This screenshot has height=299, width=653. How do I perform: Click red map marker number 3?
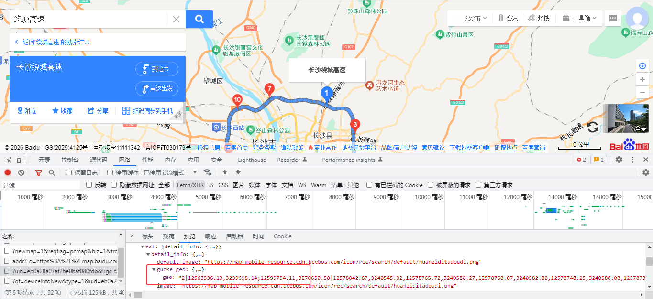pos(354,126)
